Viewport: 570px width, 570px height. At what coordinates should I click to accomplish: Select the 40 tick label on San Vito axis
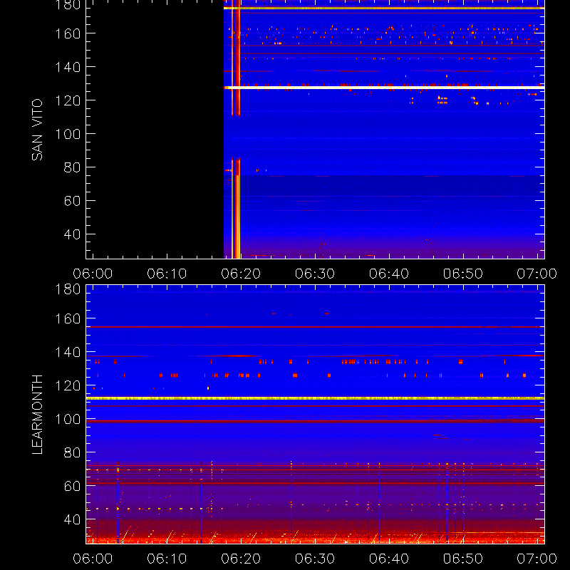coord(72,234)
